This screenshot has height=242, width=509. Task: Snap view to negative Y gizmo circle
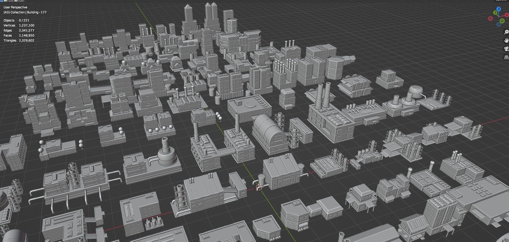[x=502, y=21]
